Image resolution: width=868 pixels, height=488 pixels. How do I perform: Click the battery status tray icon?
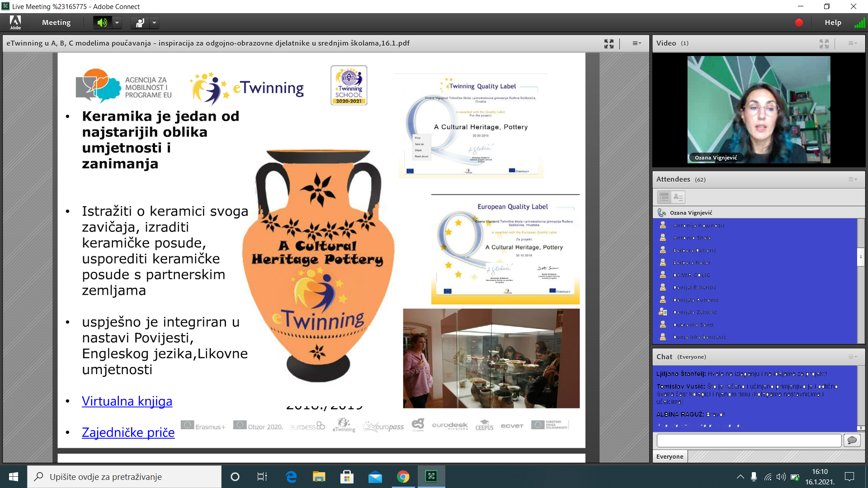(x=795, y=477)
